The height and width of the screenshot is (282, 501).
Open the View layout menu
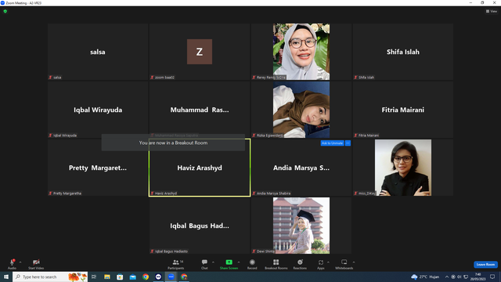[492, 11]
